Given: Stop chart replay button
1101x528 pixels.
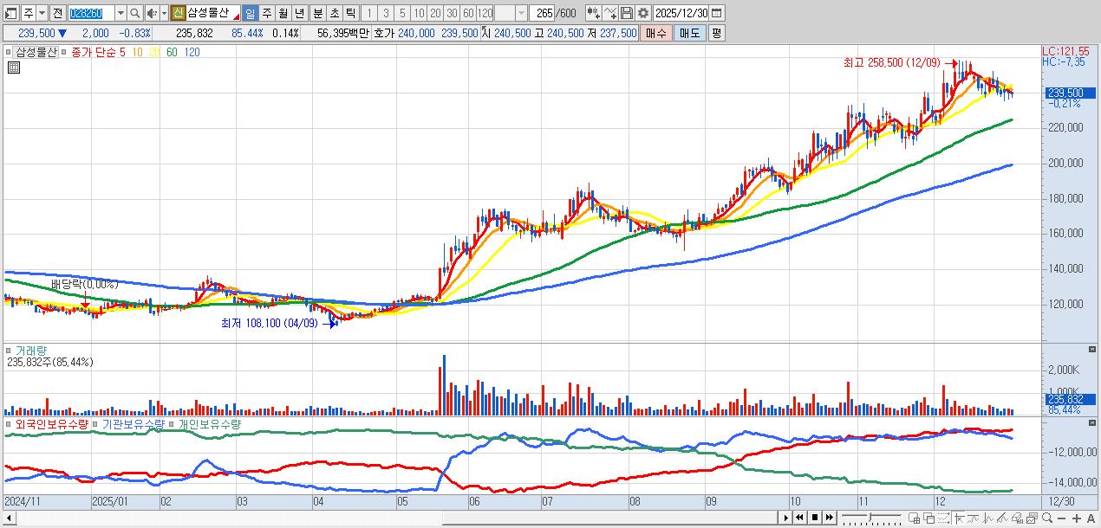Looking at the screenshot, I should [815, 518].
